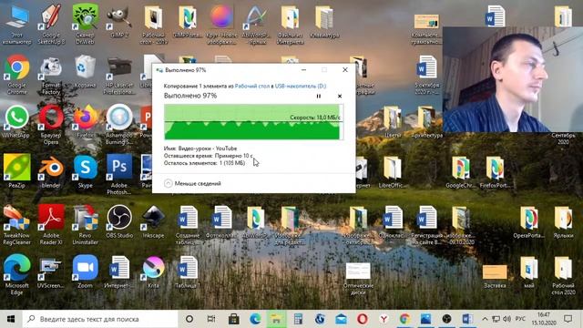This screenshot has height=328, width=583.
Task: Launch Google SketchUp 8 shortcut
Action: click(51, 25)
